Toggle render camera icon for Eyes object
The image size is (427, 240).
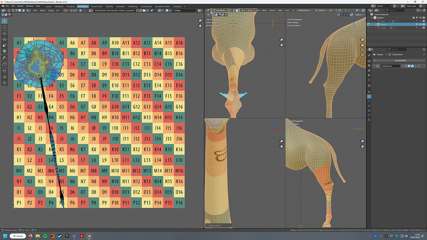[424, 21]
